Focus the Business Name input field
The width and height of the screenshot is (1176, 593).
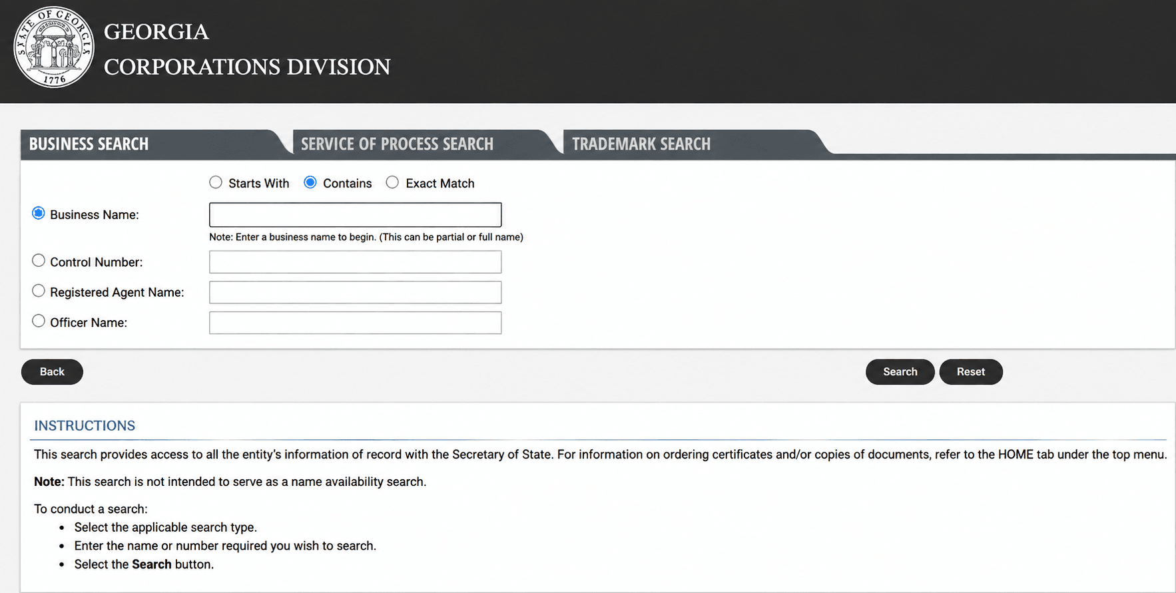355,215
